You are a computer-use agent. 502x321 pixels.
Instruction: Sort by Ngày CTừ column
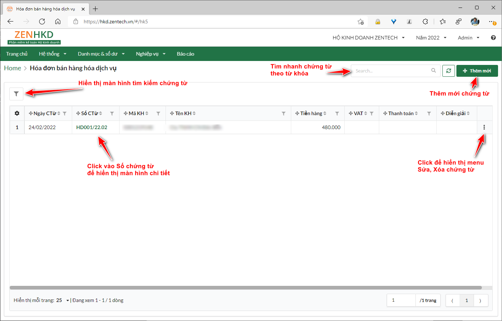pyautogui.click(x=59, y=114)
